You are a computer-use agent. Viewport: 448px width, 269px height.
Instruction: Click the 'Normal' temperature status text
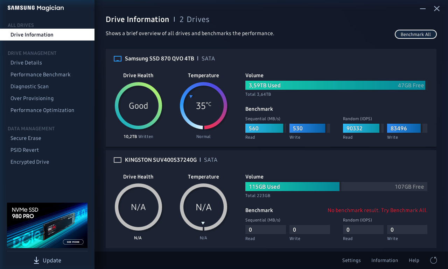(x=203, y=137)
